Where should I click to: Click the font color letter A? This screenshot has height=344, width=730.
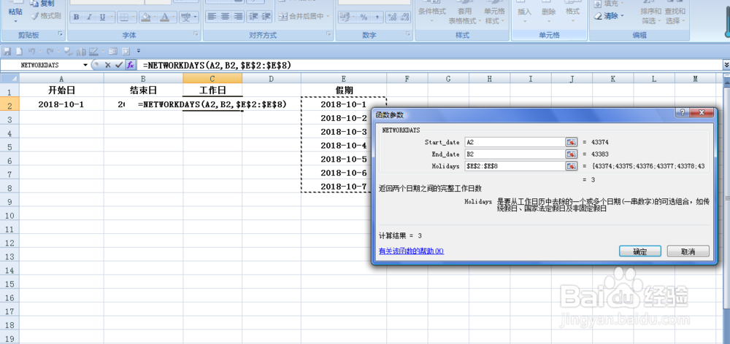pos(164,17)
